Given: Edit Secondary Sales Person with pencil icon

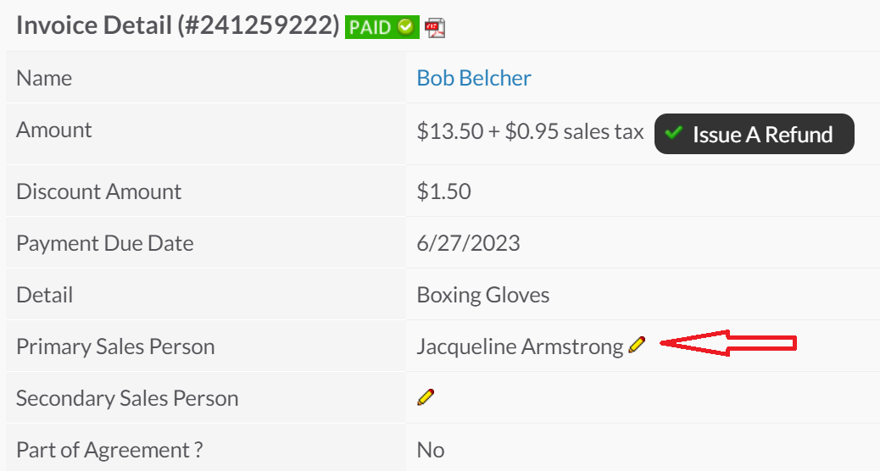Looking at the screenshot, I should pyautogui.click(x=426, y=397).
